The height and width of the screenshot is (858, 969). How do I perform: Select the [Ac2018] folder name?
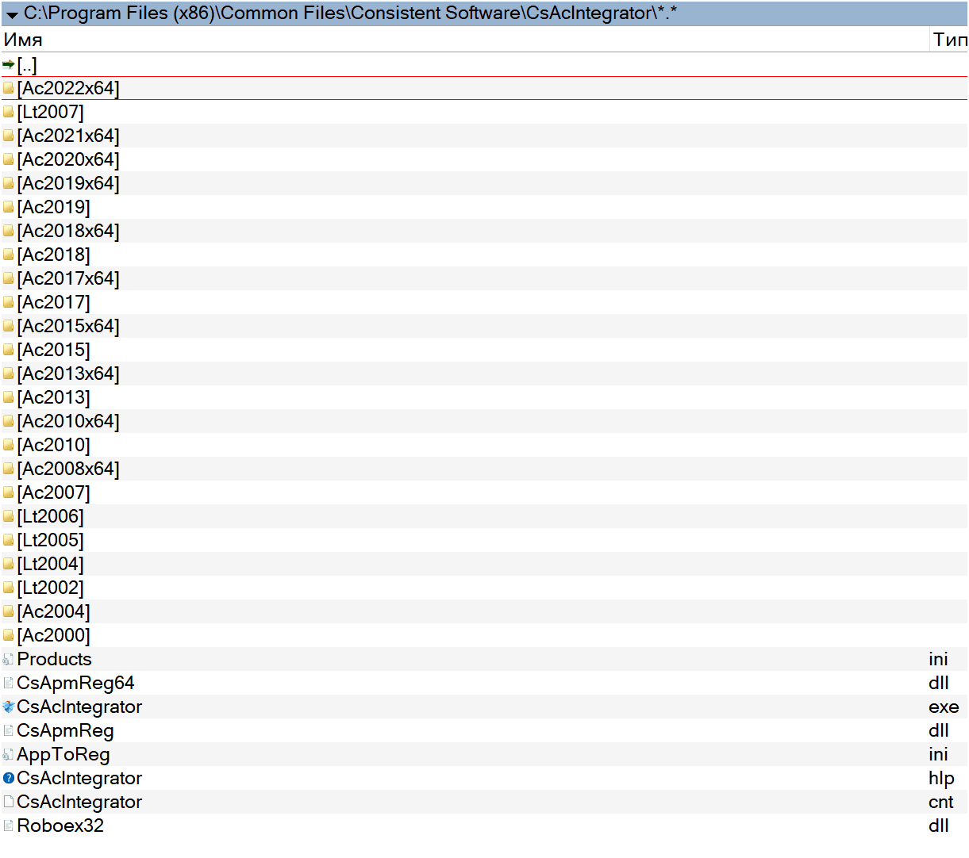tap(54, 255)
